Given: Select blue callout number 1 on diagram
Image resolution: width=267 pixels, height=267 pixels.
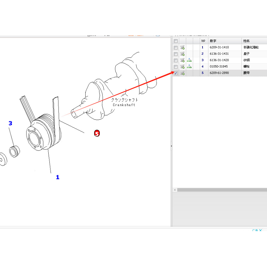Looking at the screenshot, I should pos(58,177).
